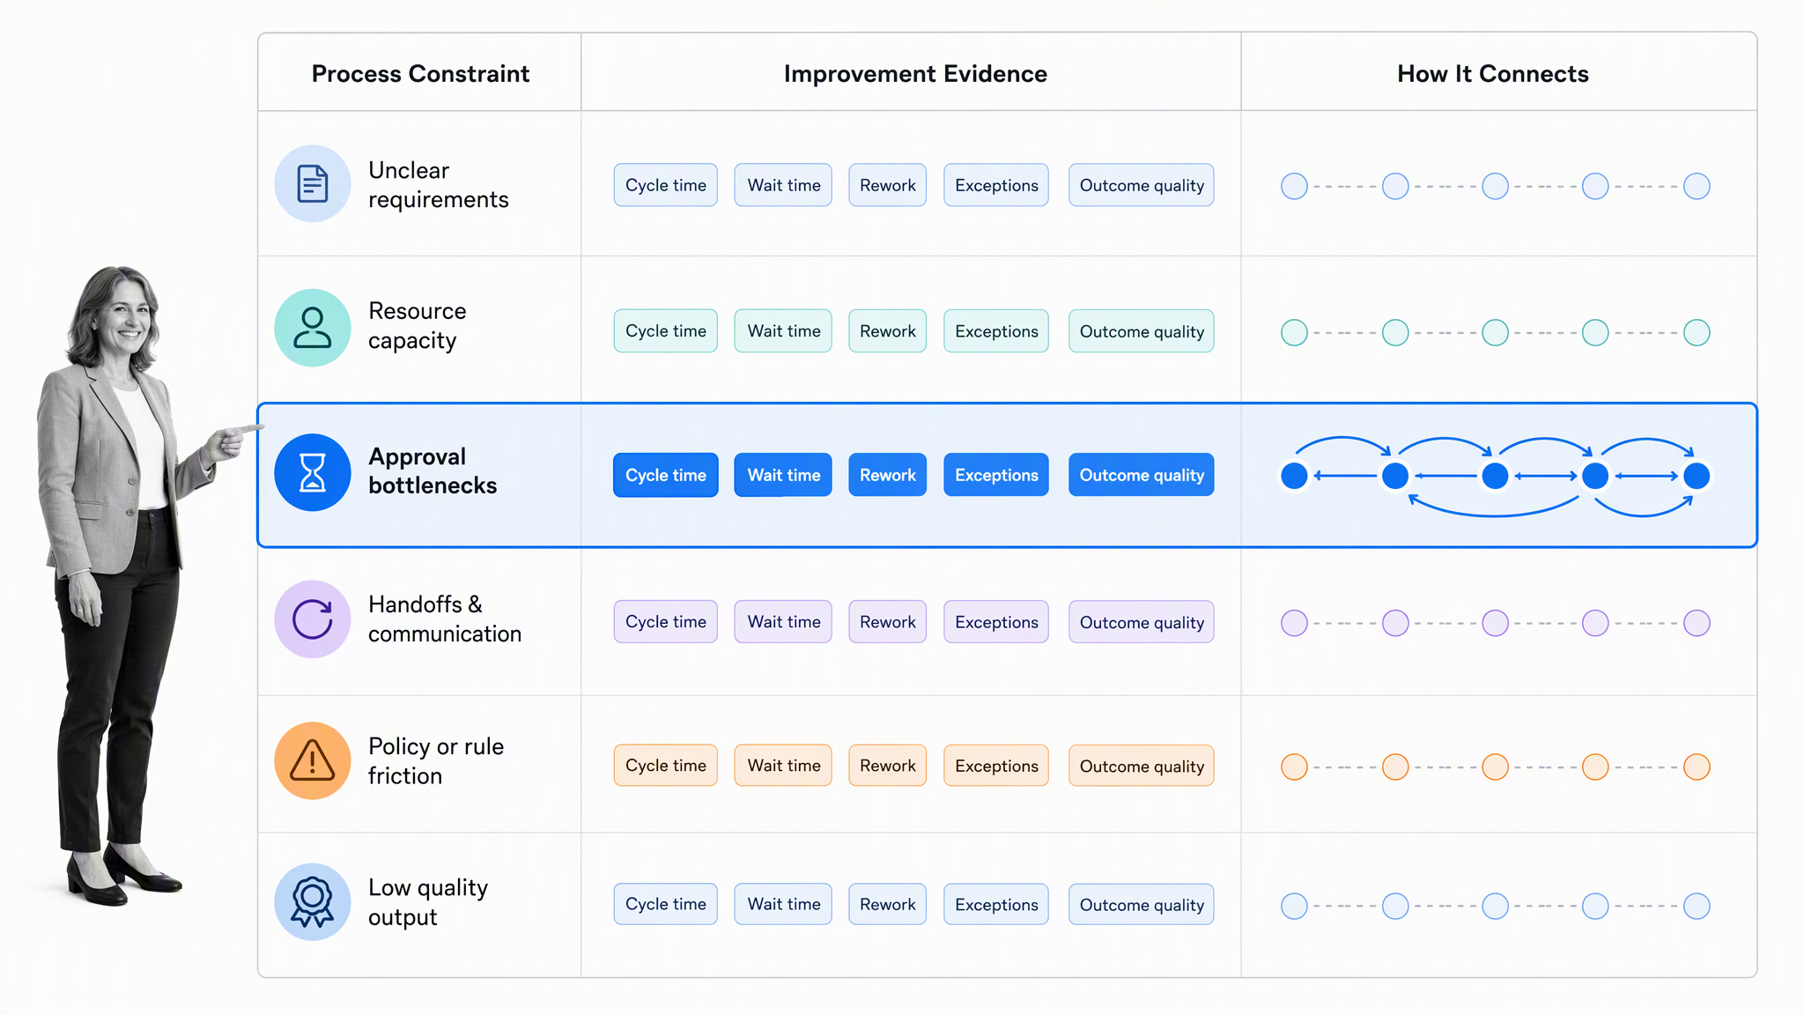The width and height of the screenshot is (1804, 1015).
Task: Click Handoffs & communication row label
Action: [x=445, y=619]
